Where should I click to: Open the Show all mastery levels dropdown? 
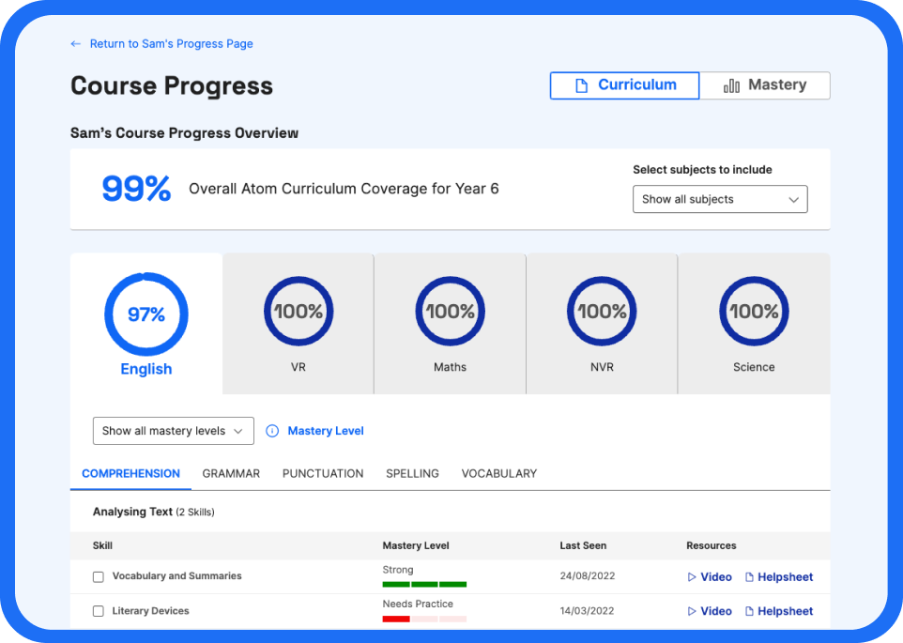pos(173,431)
